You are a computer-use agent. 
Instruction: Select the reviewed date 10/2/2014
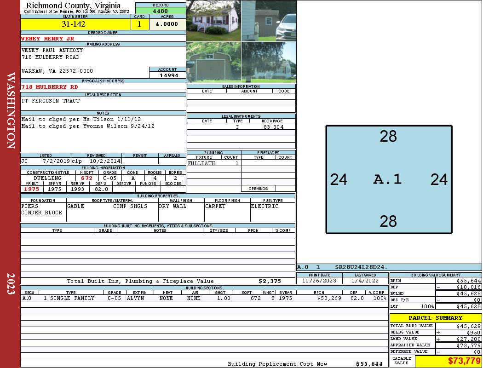(105, 161)
